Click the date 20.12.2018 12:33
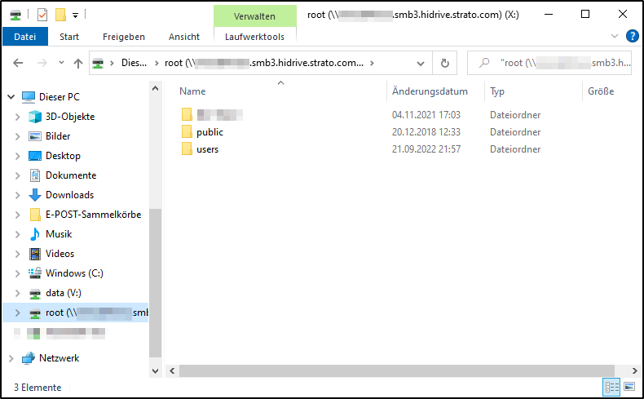The height and width of the screenshot is (399, 644). coord(426,132)
